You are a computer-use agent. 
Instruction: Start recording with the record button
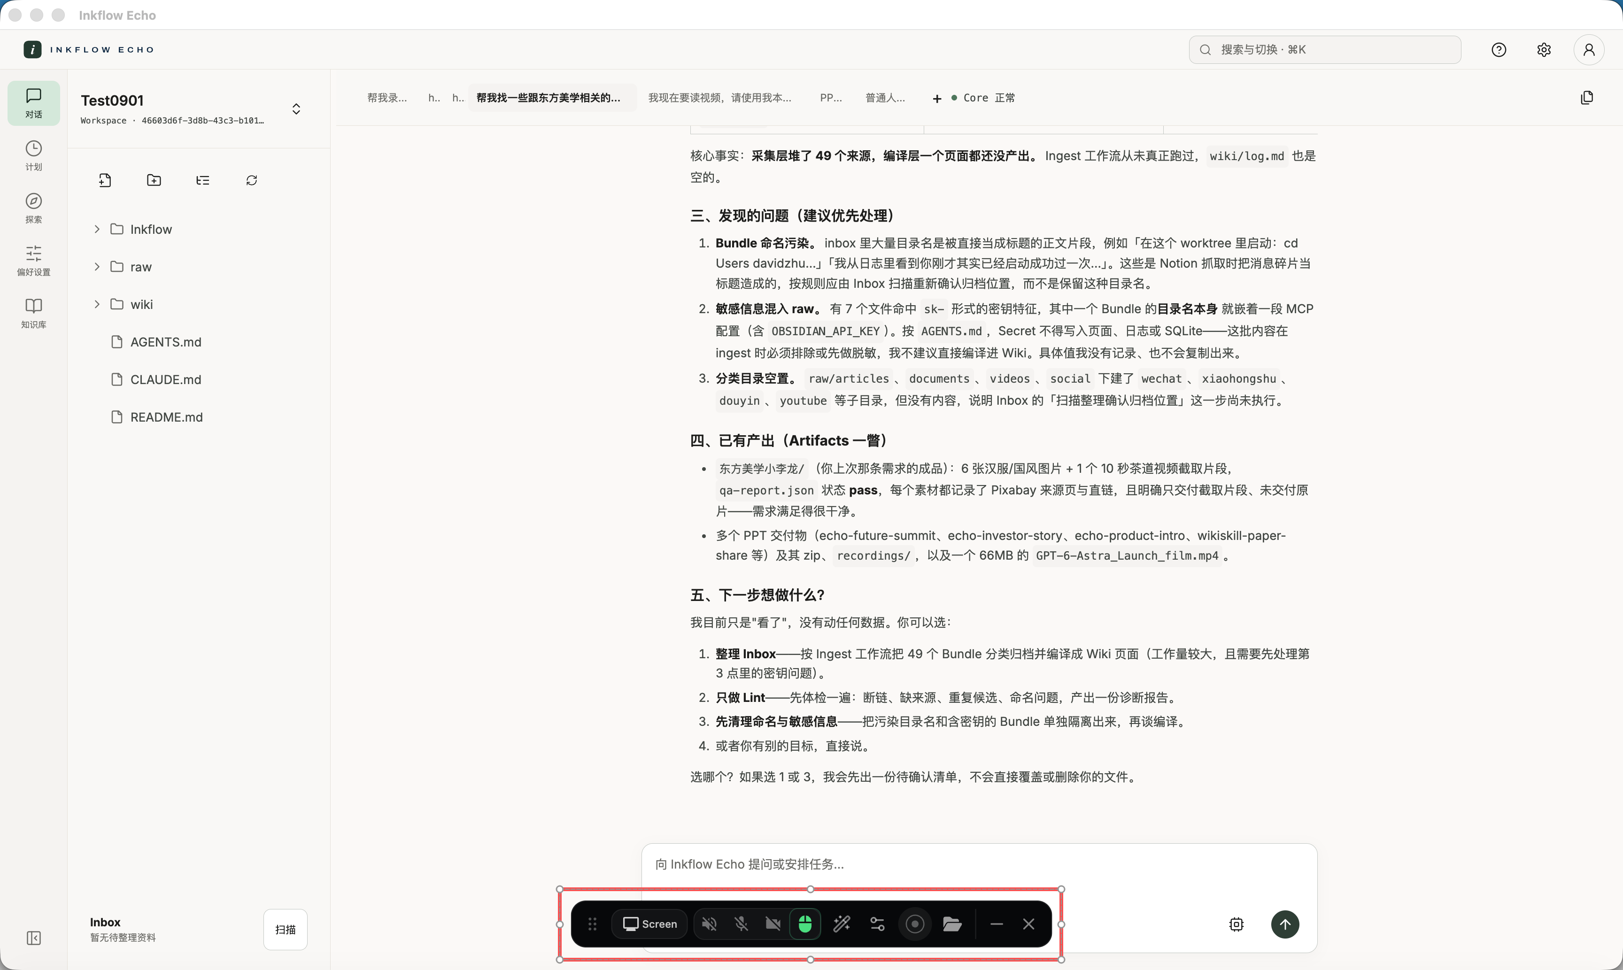tap(914, 924)
